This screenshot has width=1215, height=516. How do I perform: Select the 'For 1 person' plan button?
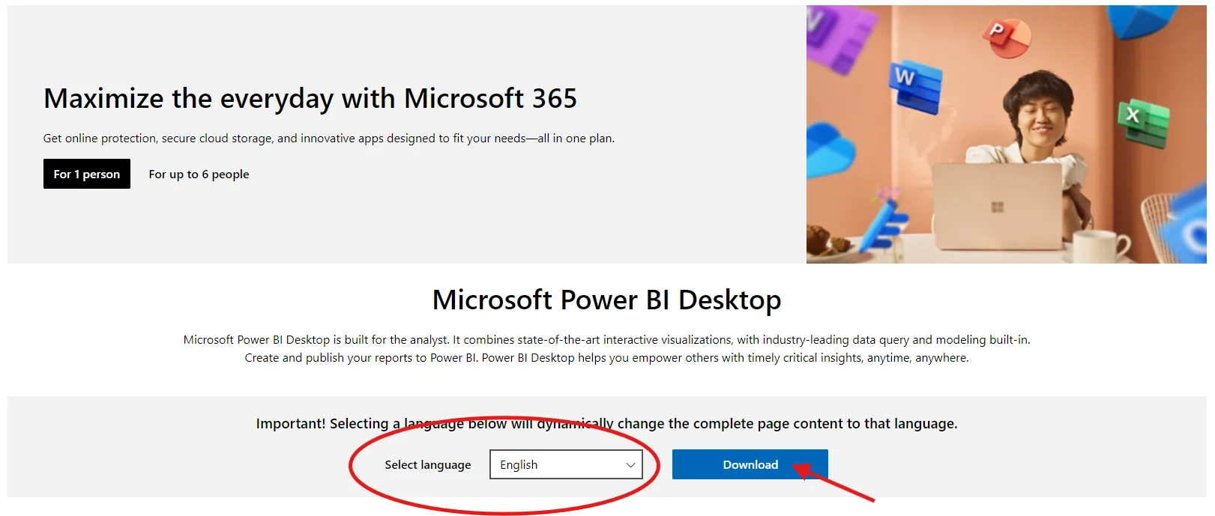point(87,174)
